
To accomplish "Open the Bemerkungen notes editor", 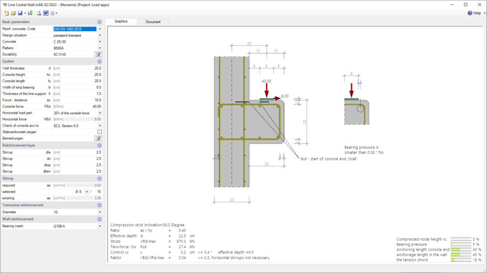I will (x=98, y=138).
